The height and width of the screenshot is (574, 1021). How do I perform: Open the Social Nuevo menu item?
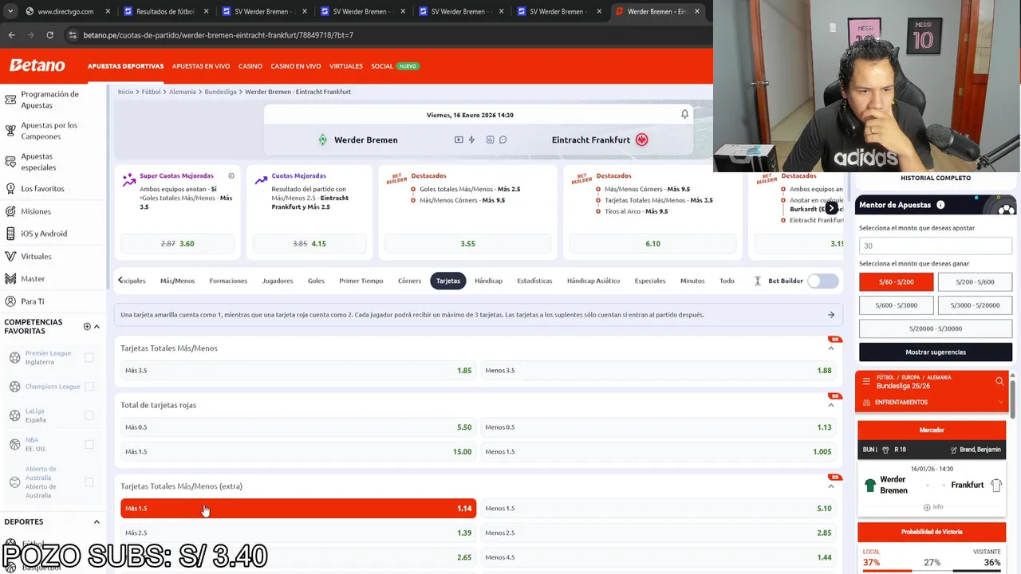tap(395, 66)
